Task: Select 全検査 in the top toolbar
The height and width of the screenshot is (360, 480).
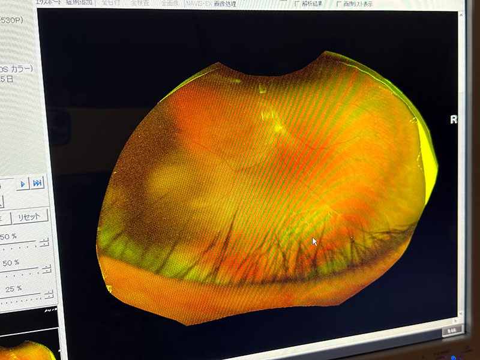Action: click(x=140, y=3)
